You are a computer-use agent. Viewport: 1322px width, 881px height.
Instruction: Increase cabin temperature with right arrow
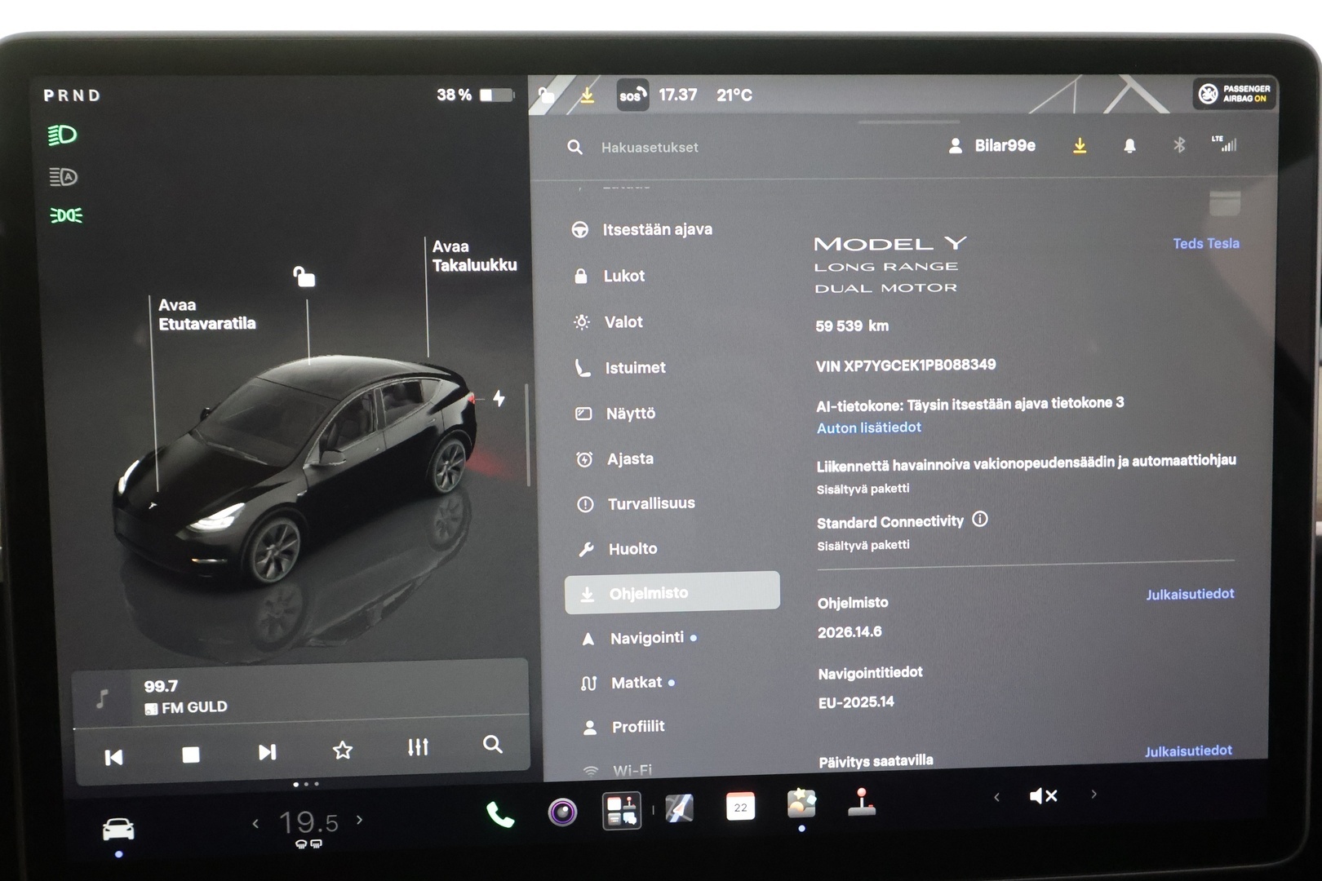click(360, 820)
